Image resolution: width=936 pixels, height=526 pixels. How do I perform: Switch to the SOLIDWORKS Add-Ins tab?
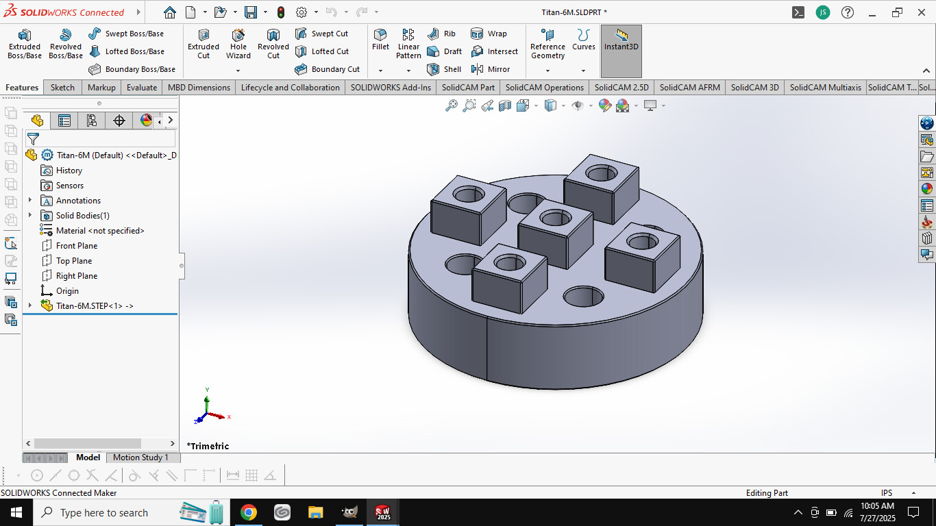391,88
